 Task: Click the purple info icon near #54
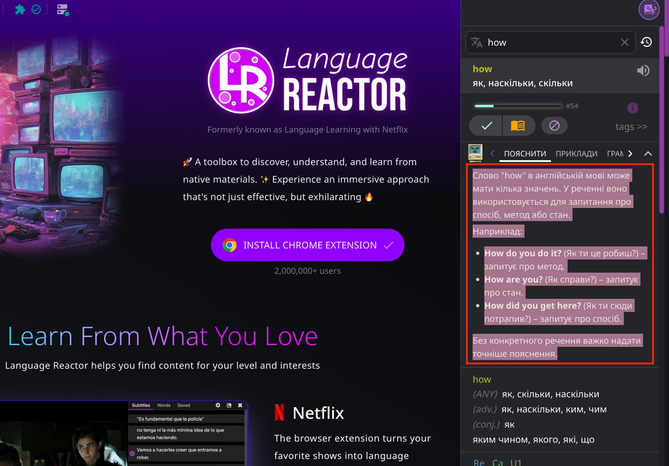[x=632, y=108]
